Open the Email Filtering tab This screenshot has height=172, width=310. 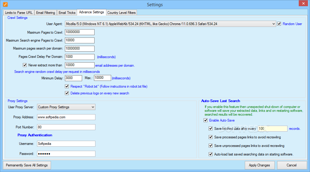45,13
